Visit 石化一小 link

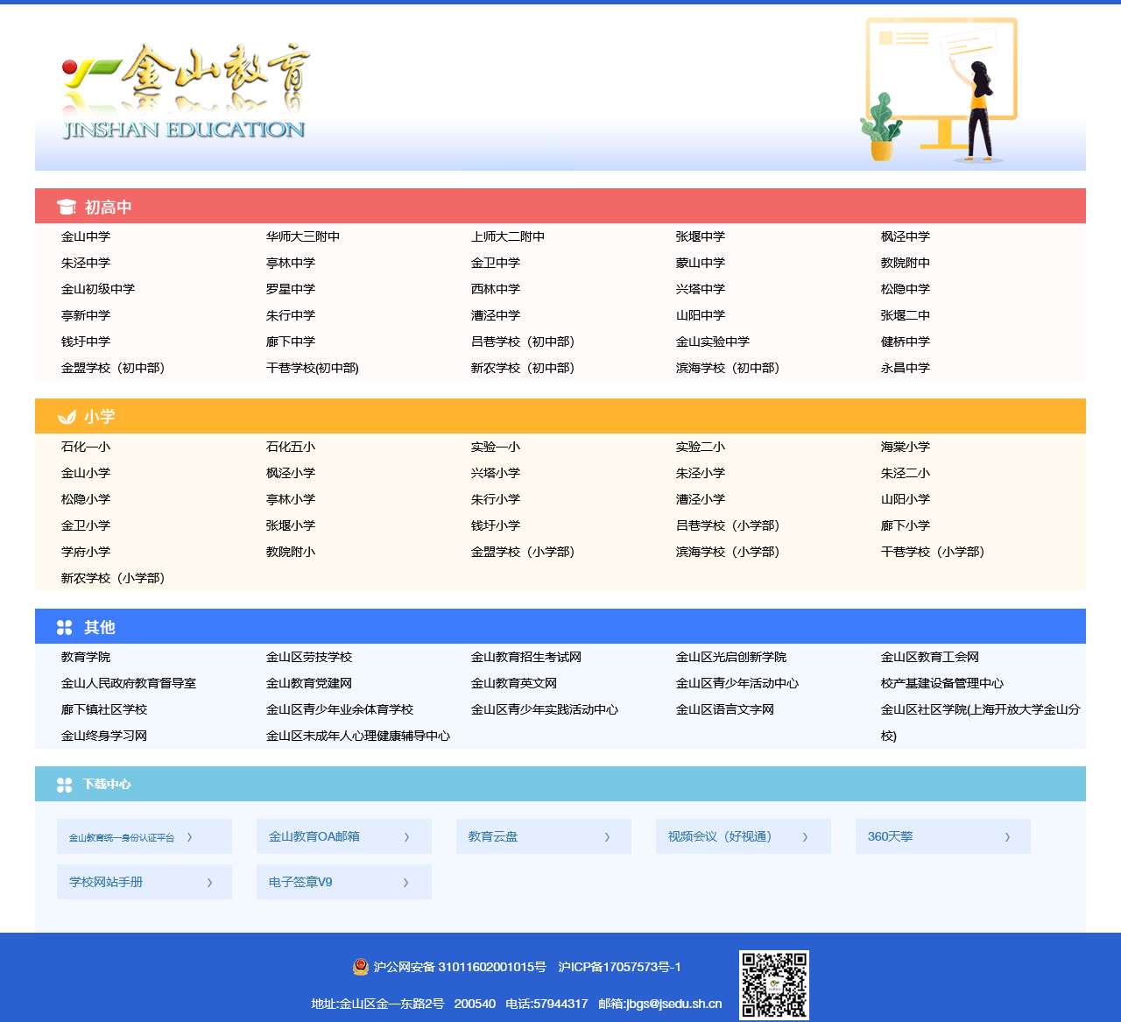pyautogui.click(x=86, y=447)
